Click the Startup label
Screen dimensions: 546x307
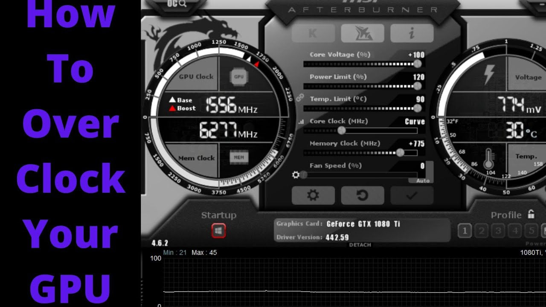point(219,215)
